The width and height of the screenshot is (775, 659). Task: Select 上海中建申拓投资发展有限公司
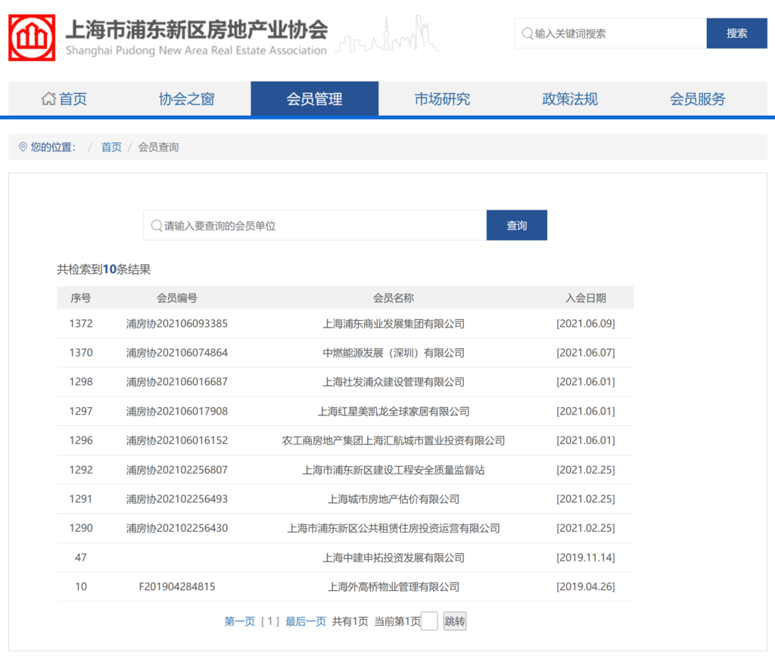(394, 557)
